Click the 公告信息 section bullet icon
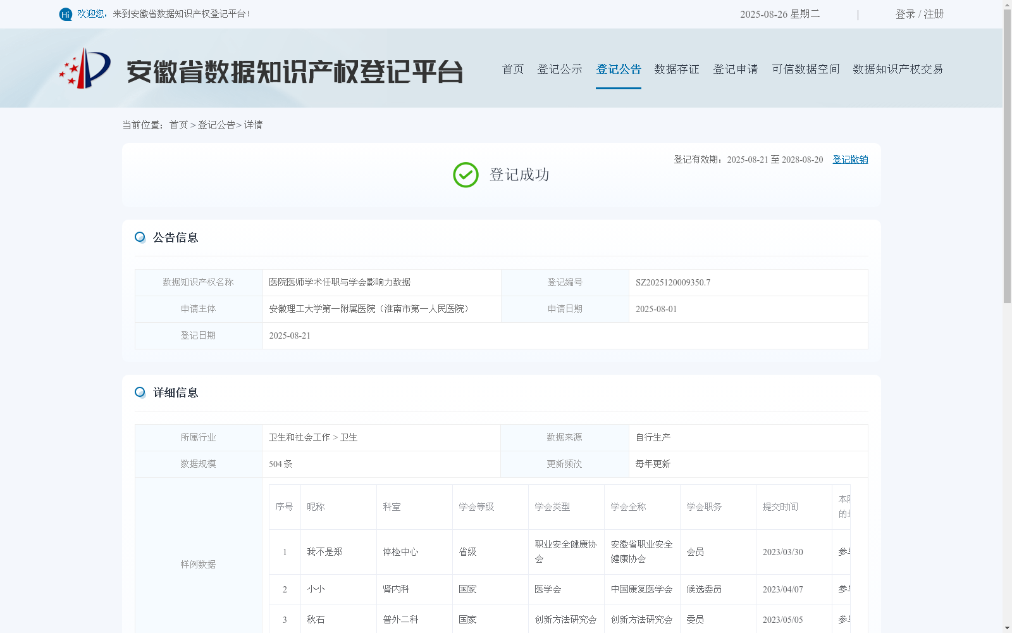 pos(140,237)
